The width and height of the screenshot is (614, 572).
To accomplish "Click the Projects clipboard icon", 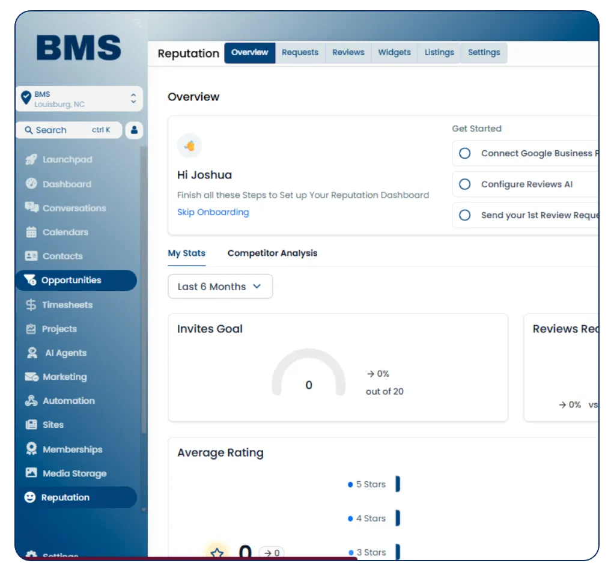I will point(31,329).
